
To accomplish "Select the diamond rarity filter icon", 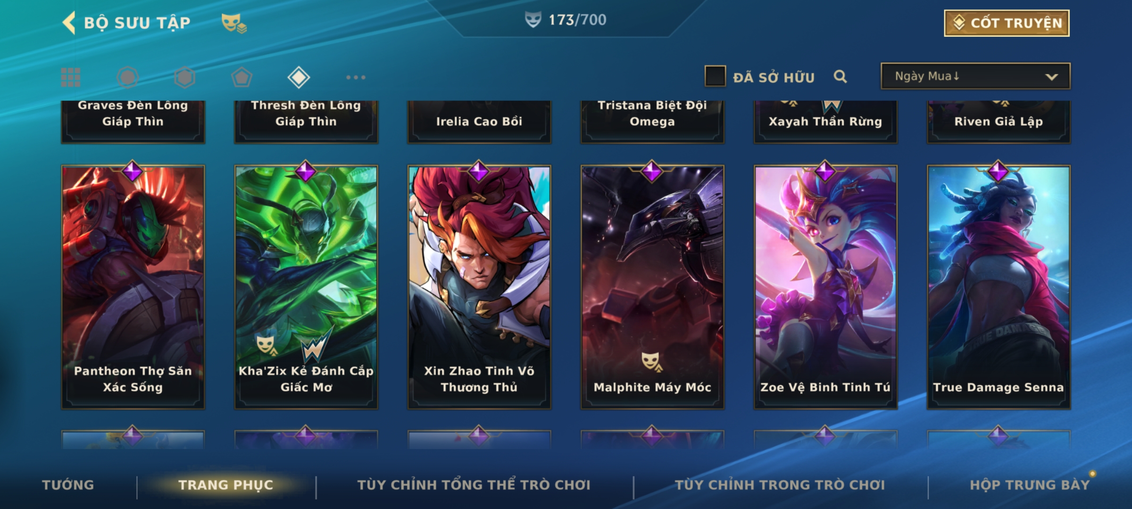I will 299,77.
